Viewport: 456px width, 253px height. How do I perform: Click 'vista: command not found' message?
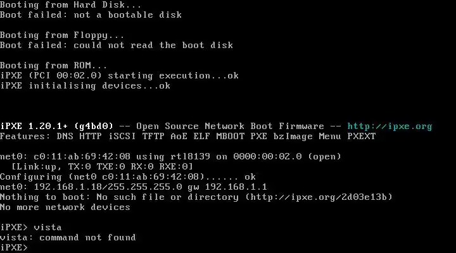(x=68, y=238)
